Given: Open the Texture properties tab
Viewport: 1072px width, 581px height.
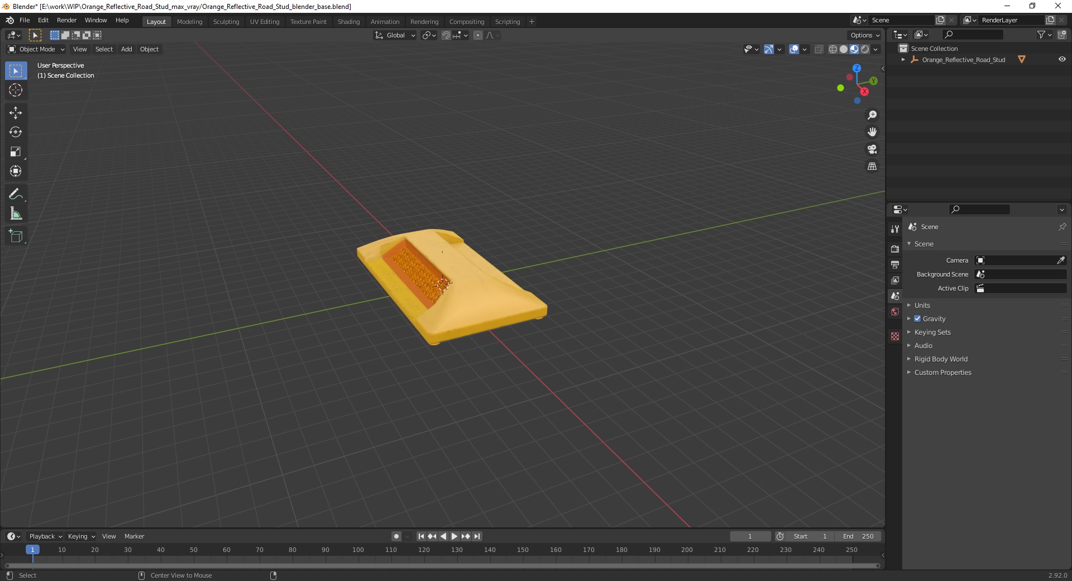Looking at the screenshot, I should click(895, 336).
